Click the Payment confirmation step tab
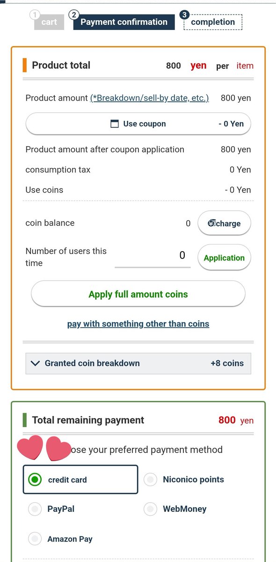276x562 pixels. [x=124, y=22]
